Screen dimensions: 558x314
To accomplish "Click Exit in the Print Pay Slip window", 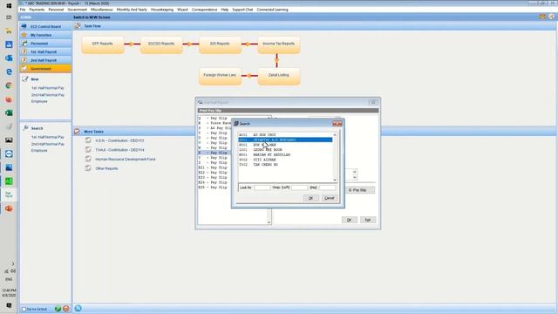I will (x=368, y=220).
